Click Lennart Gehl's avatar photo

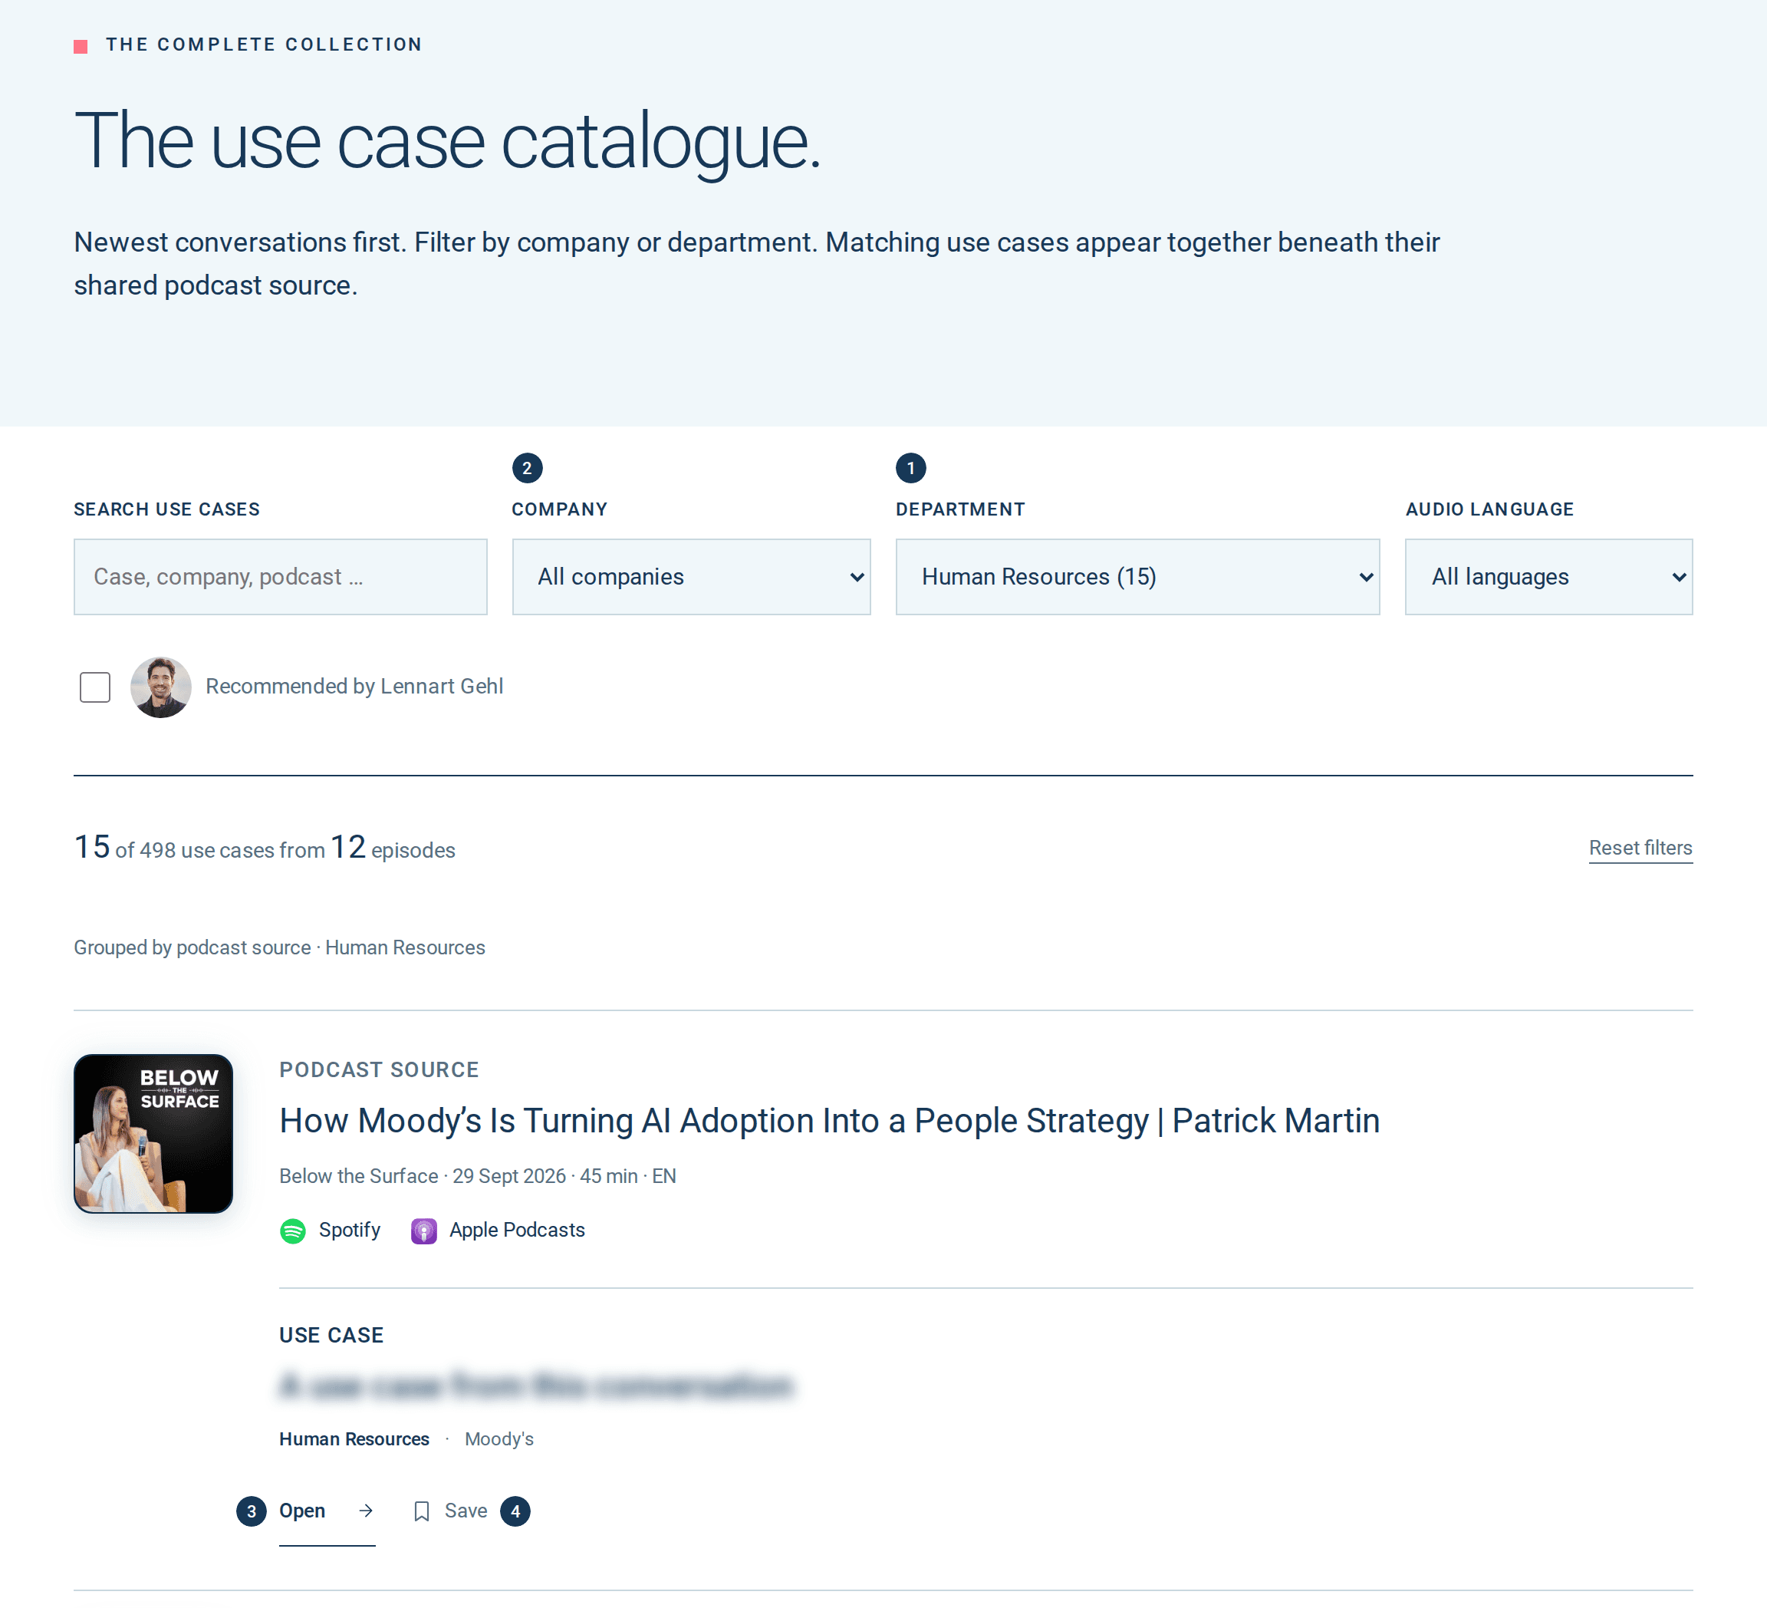(161, 687)
